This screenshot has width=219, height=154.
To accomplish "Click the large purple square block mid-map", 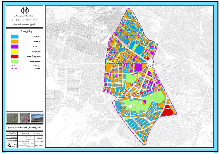I will [138, 68].
